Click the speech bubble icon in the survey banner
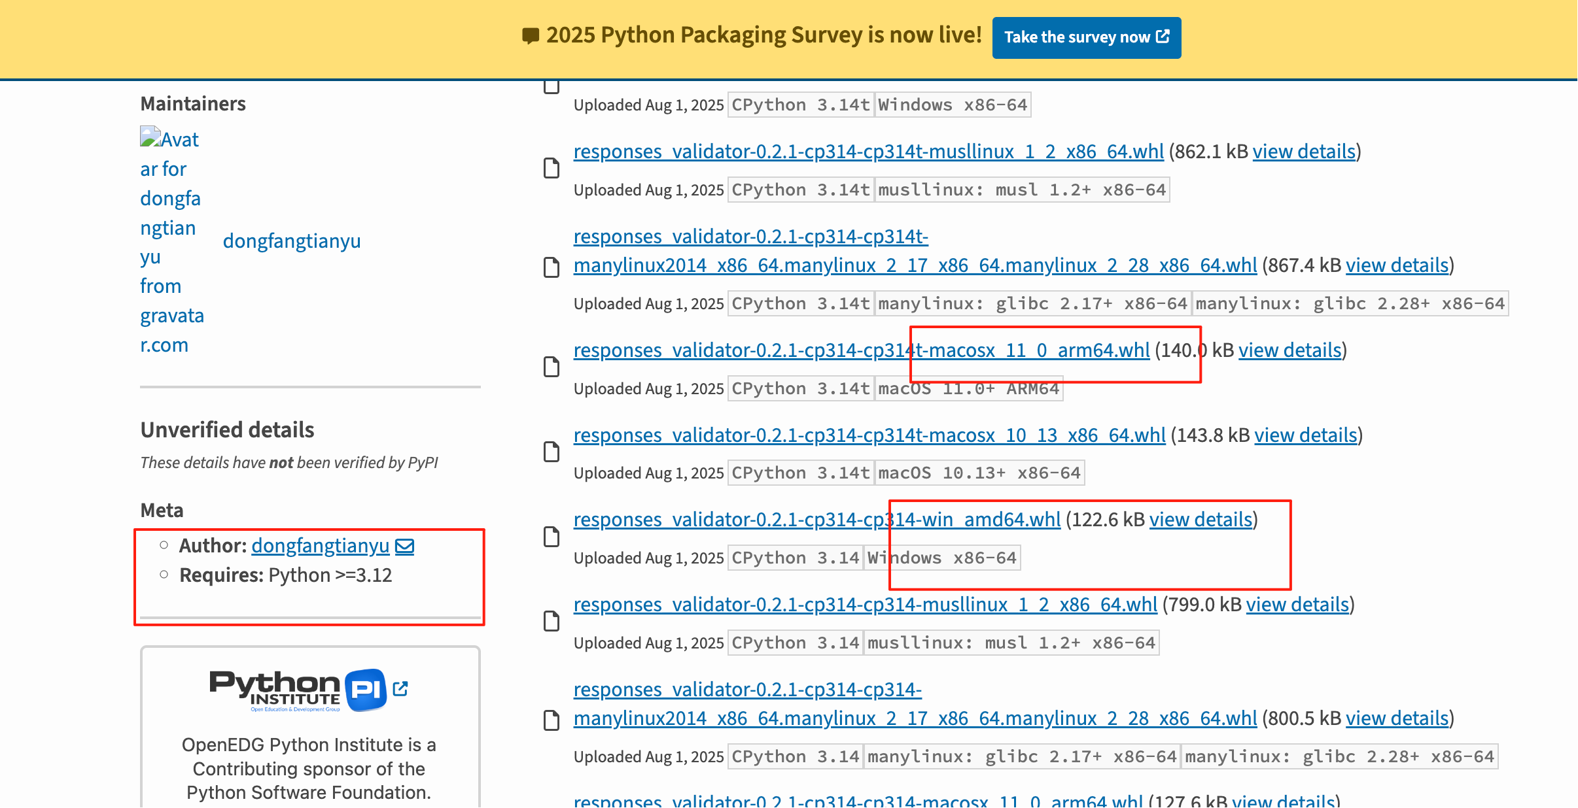Viewport: 1578px width, 808px height. (x=529, y=35)
